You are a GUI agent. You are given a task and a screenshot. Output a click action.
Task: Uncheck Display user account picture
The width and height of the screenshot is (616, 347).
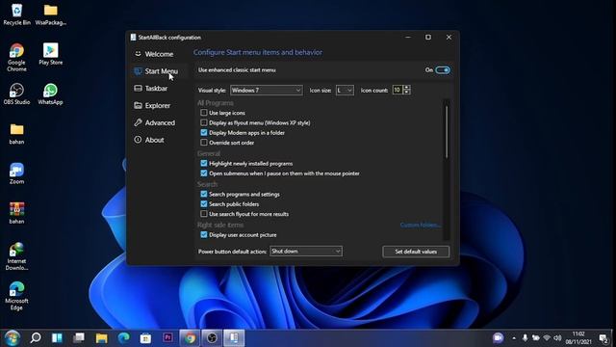203,235
